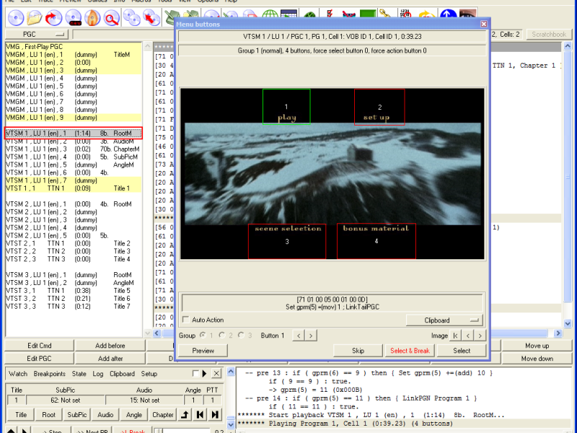Click the Select & Break button

(410, 351)
